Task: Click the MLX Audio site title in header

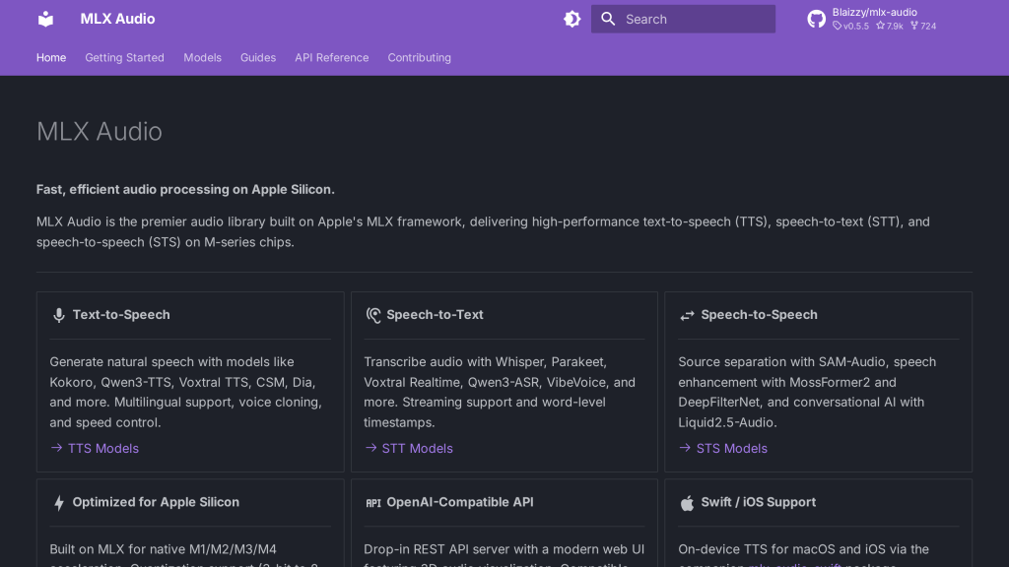Action: pos(118,20)
